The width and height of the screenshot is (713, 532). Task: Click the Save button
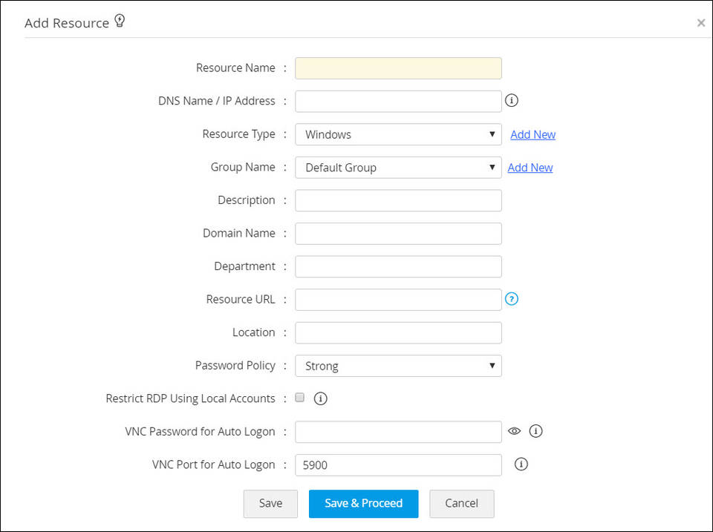[270, 504]
